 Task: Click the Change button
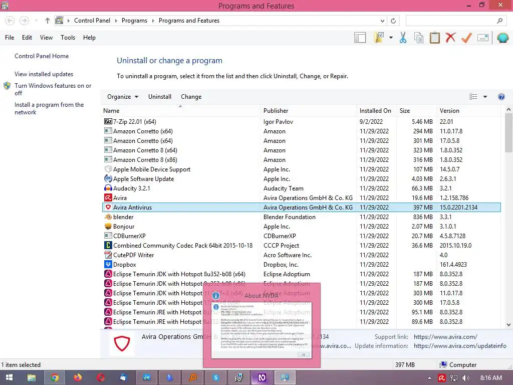coord(191,97)
